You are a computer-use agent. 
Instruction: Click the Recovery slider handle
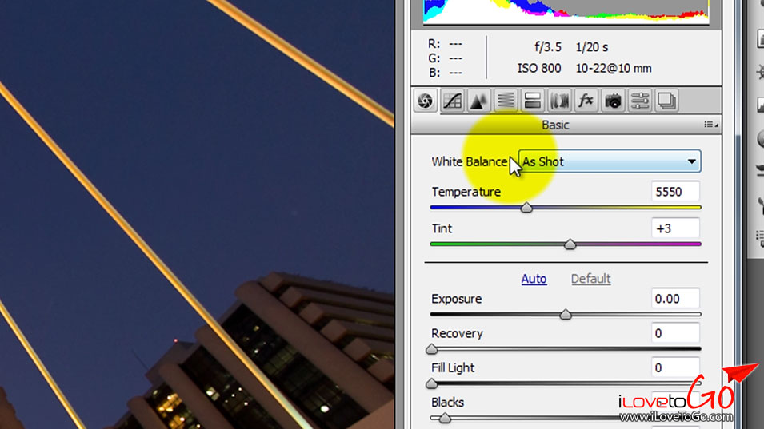pos(432,349)
